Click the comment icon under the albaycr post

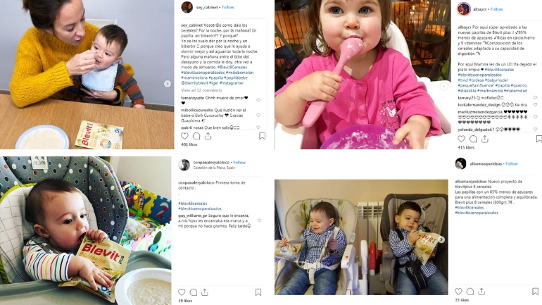coord(473,139)
